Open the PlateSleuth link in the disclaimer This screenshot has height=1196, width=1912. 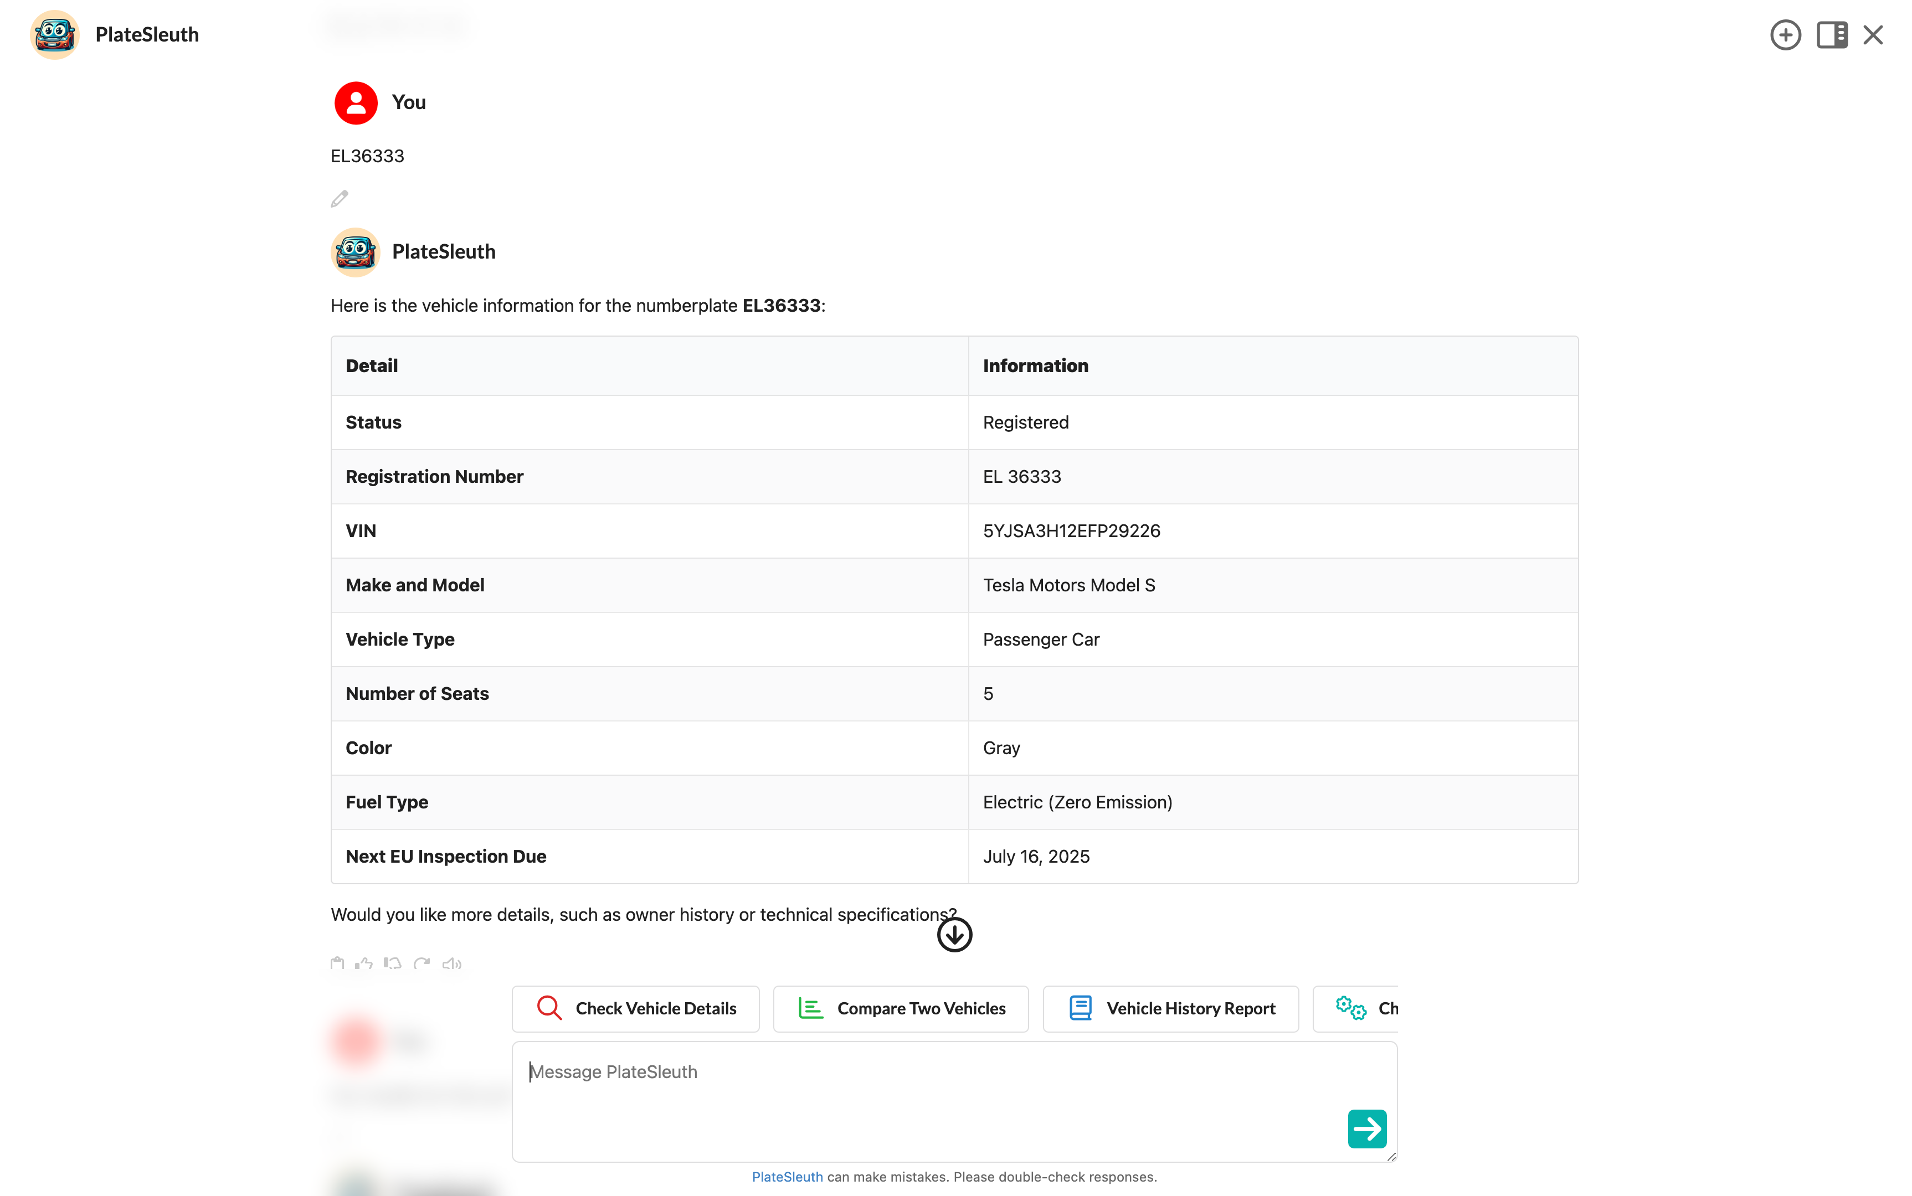(x=787, y=1177)
